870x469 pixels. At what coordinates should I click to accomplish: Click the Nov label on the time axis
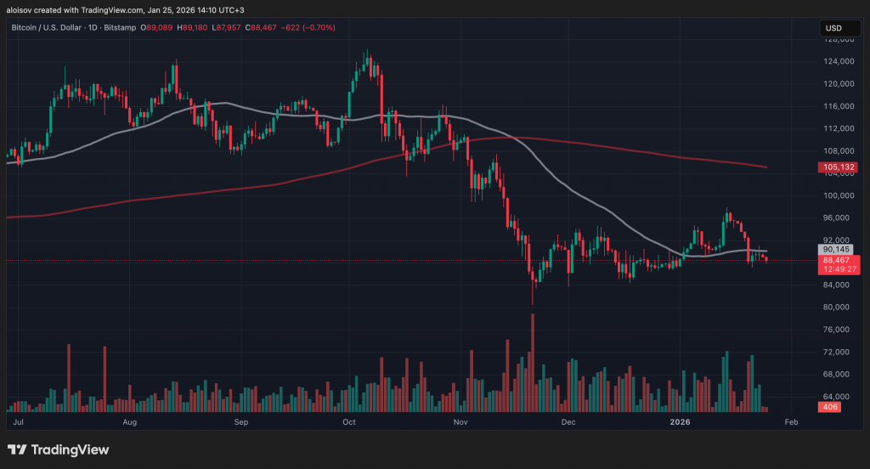460,421
